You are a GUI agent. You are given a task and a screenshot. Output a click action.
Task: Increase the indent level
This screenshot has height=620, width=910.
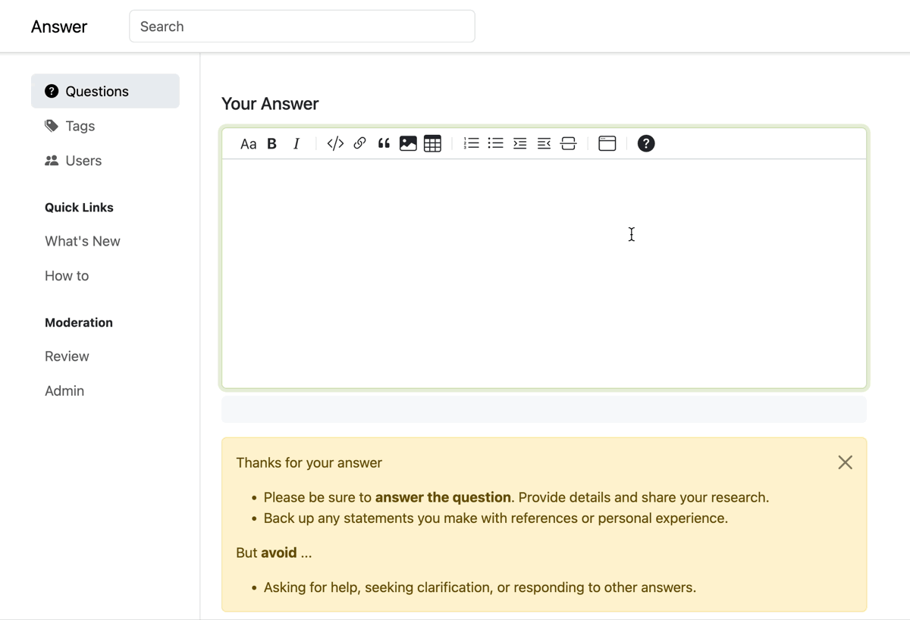pos(519,143)
